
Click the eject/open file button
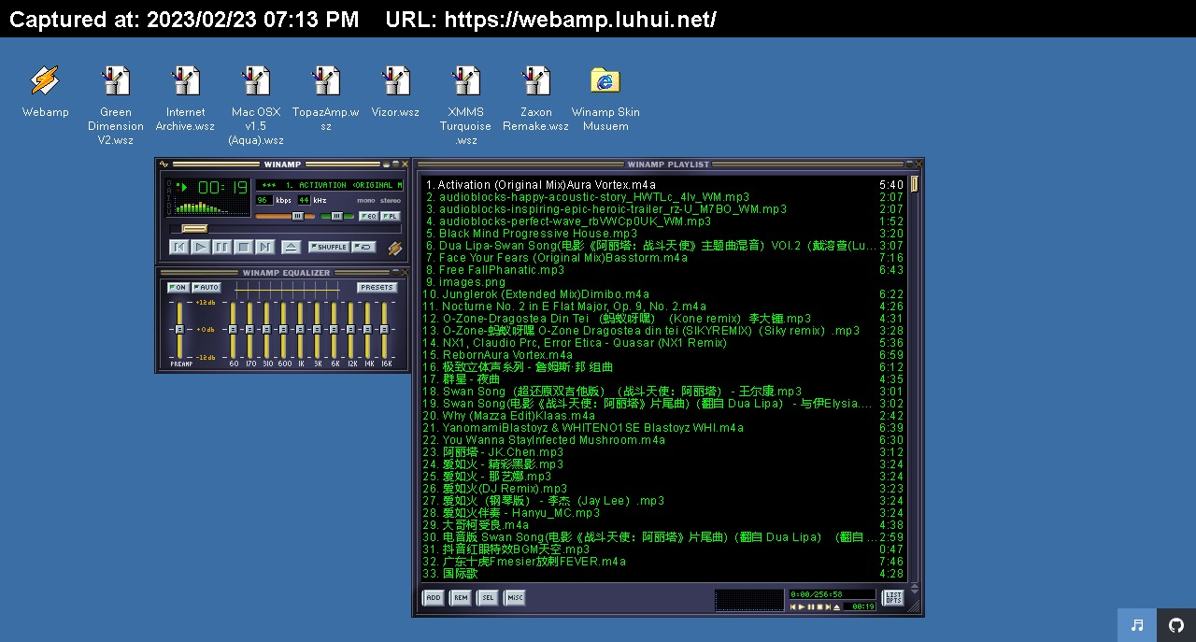click(291, 247)
